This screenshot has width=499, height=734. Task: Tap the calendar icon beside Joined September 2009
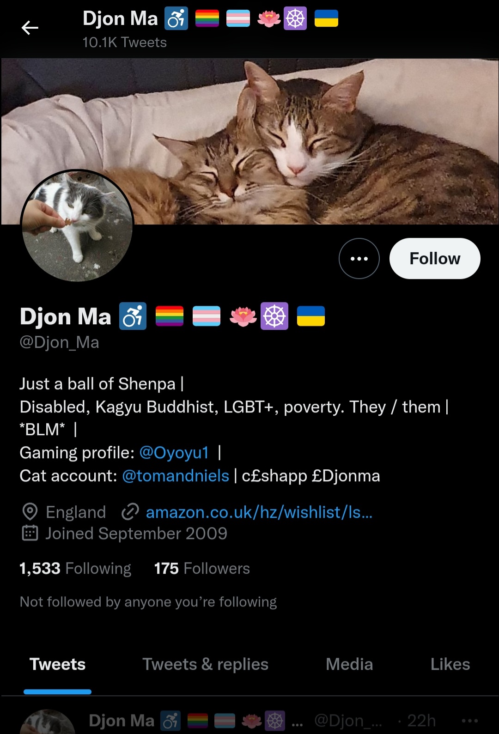[x=30, y=534]
